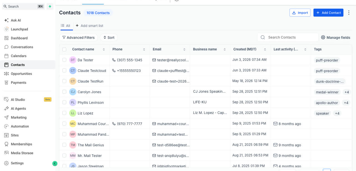Sort by Business name column arrows
This screenshot has height=171, width=356.
[225, 49]
